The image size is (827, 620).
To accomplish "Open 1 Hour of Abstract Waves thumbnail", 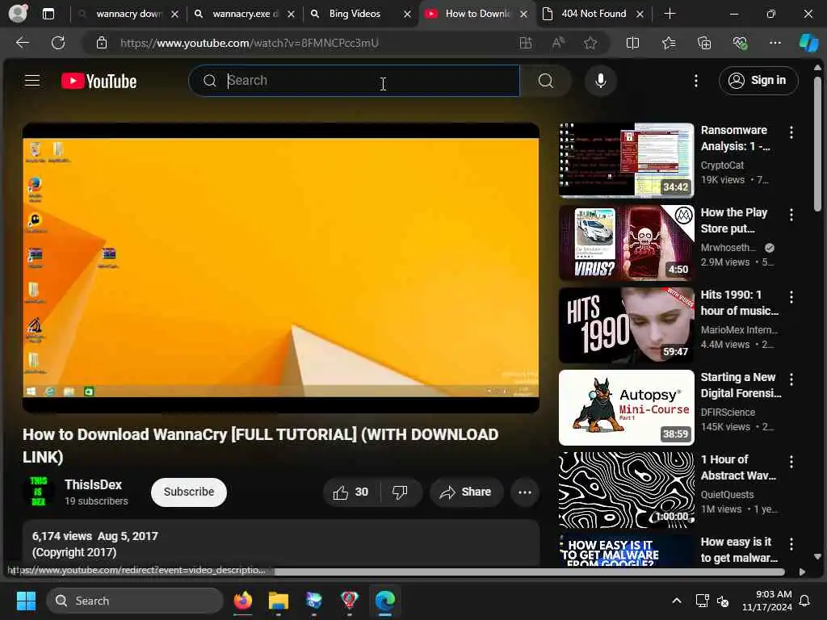I will tap(626, 490).
